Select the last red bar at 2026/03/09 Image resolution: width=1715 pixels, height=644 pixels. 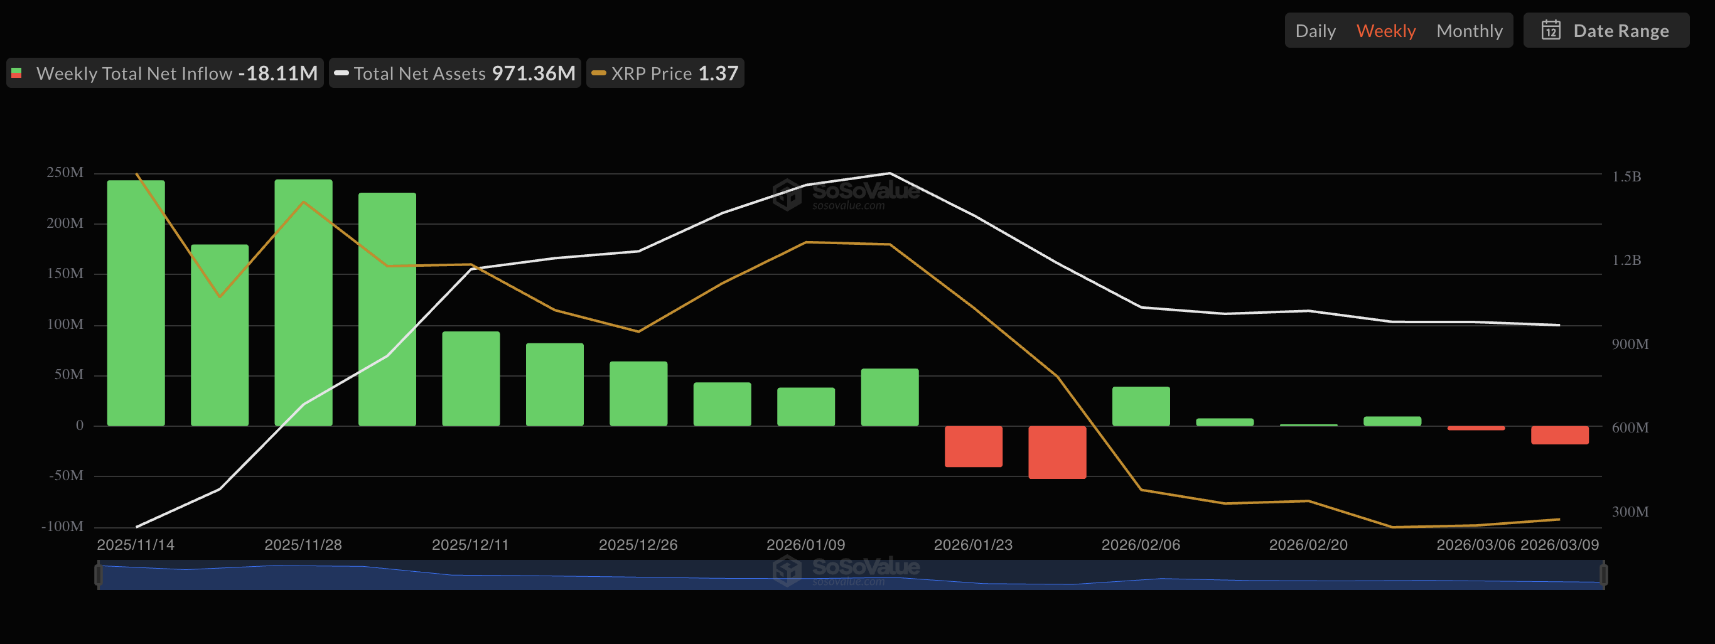pos(1559,435)
